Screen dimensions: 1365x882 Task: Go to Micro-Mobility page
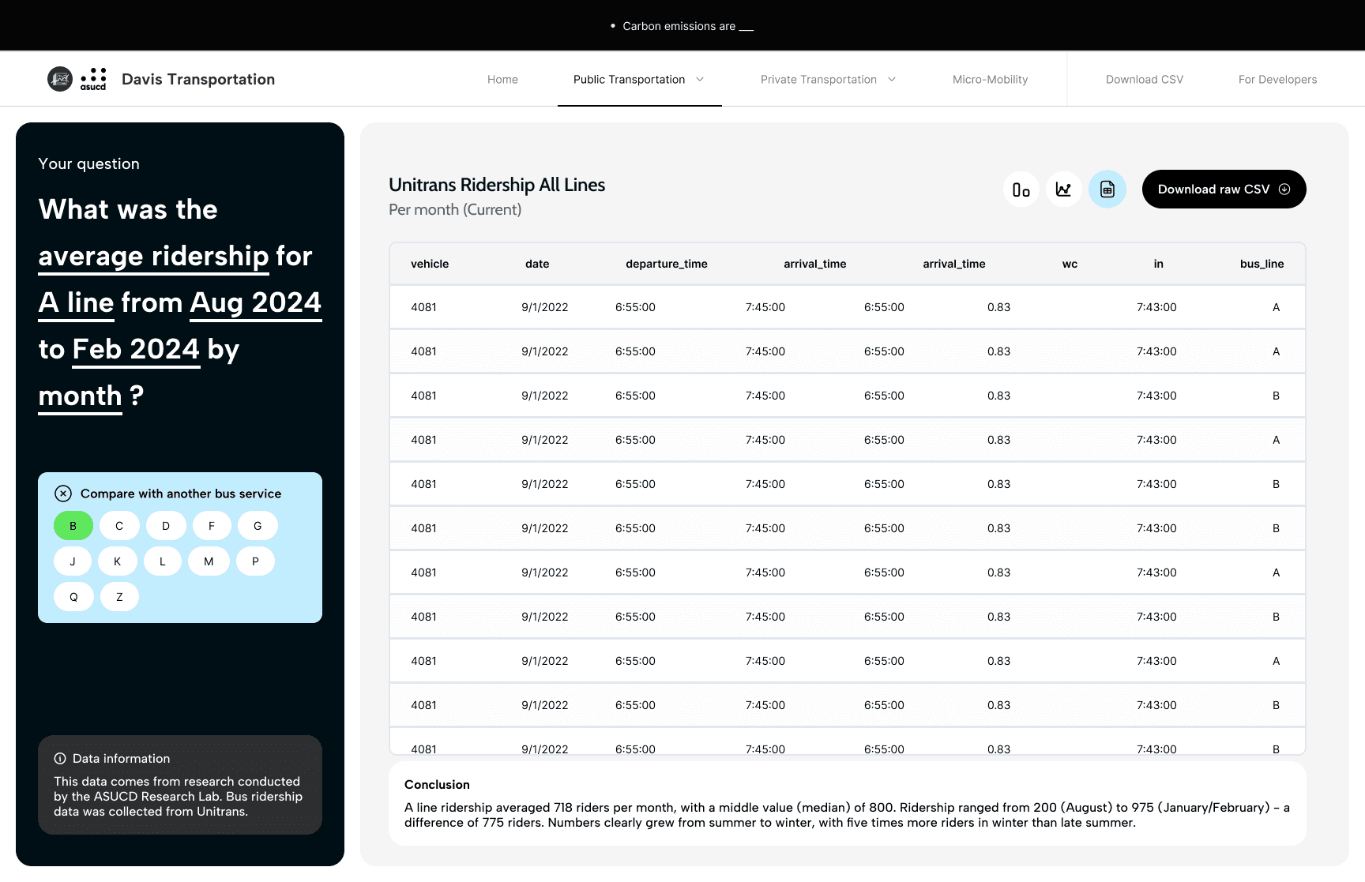click(990, 80)
